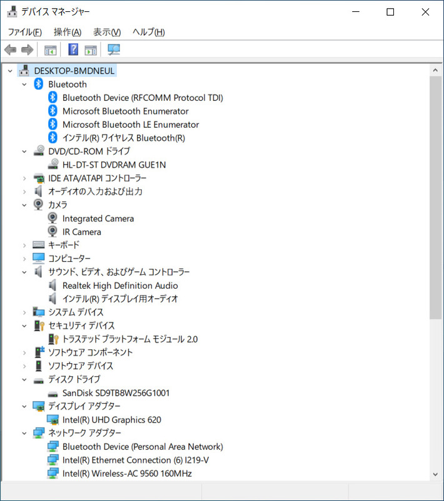Click the Realtek High Definition Audio speaker icon
Image resolution: width=444 pixels, height=501 pixels.
(53, 286)
